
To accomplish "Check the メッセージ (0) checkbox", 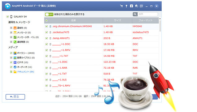I will pos(11,33).
